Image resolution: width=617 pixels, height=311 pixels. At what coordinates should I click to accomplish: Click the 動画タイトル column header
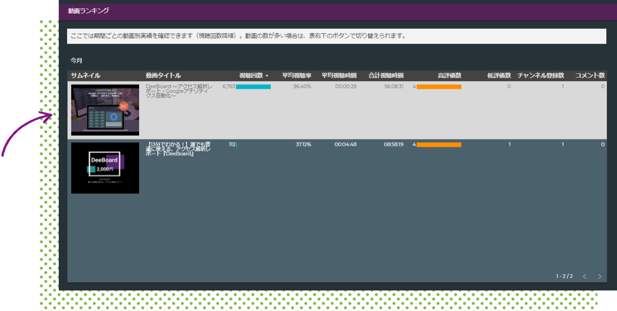163,76
